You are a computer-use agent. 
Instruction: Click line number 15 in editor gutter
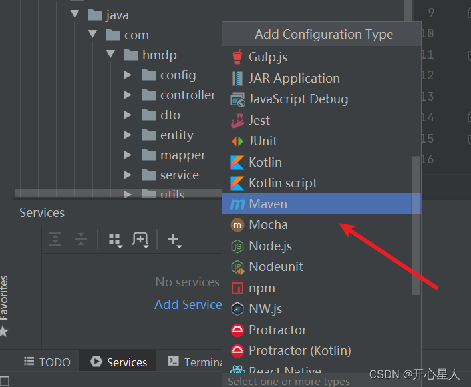pos(427,139)
